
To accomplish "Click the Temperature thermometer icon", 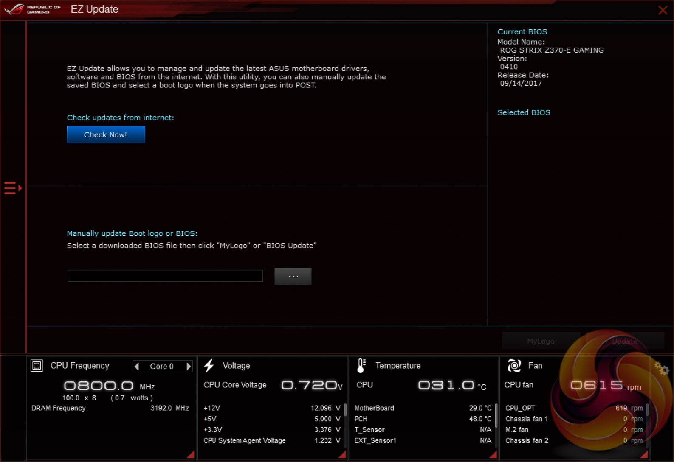I will [x=361, y=365].
